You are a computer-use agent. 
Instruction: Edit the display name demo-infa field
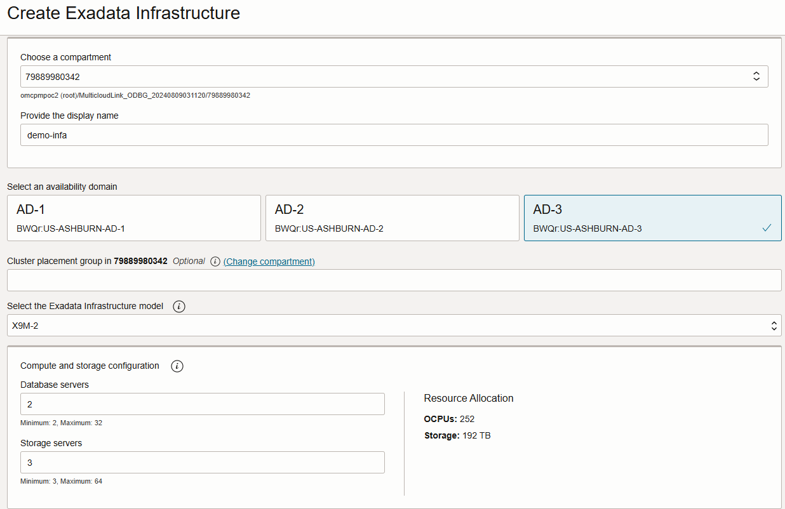click(394, 135)
